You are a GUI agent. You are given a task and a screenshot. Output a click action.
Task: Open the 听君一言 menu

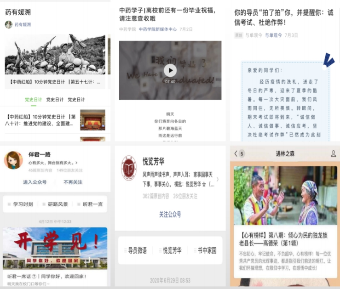coord(90,204)
